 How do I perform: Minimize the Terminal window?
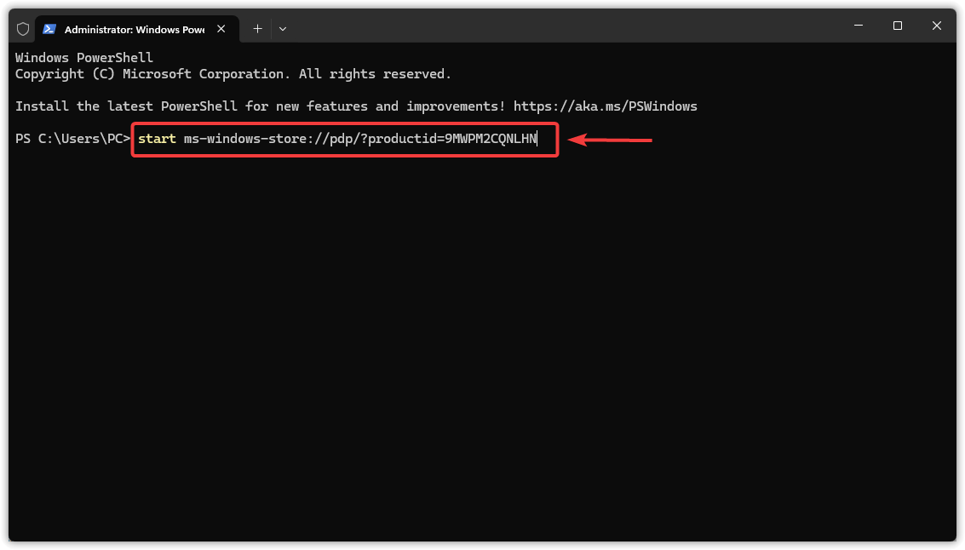(x=859, y=26)
